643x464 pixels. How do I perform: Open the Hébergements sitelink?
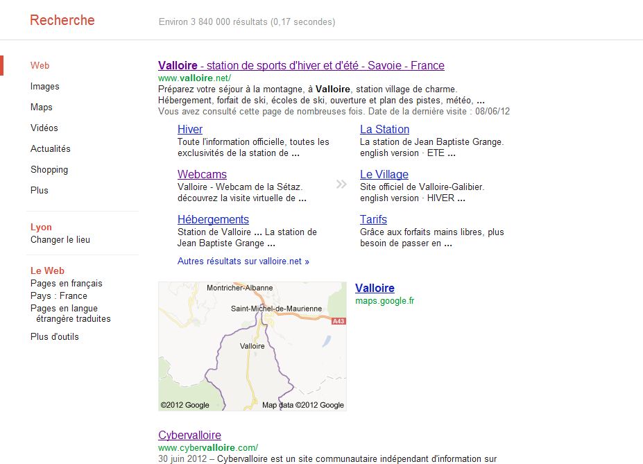[x=213, y=220]
